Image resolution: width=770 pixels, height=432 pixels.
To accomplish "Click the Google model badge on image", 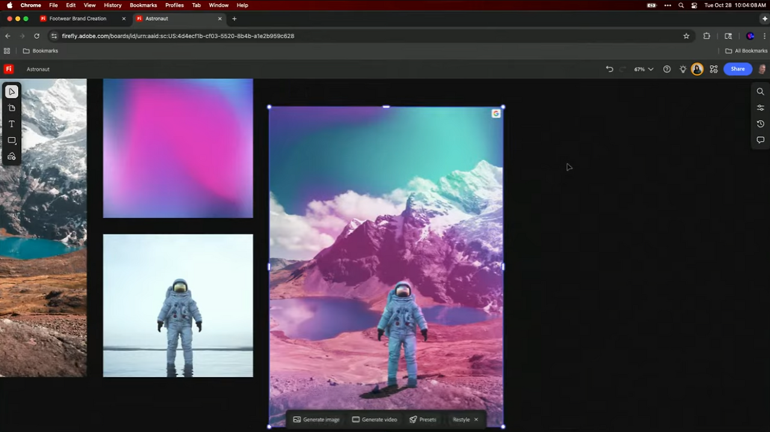I will (496, 114).
